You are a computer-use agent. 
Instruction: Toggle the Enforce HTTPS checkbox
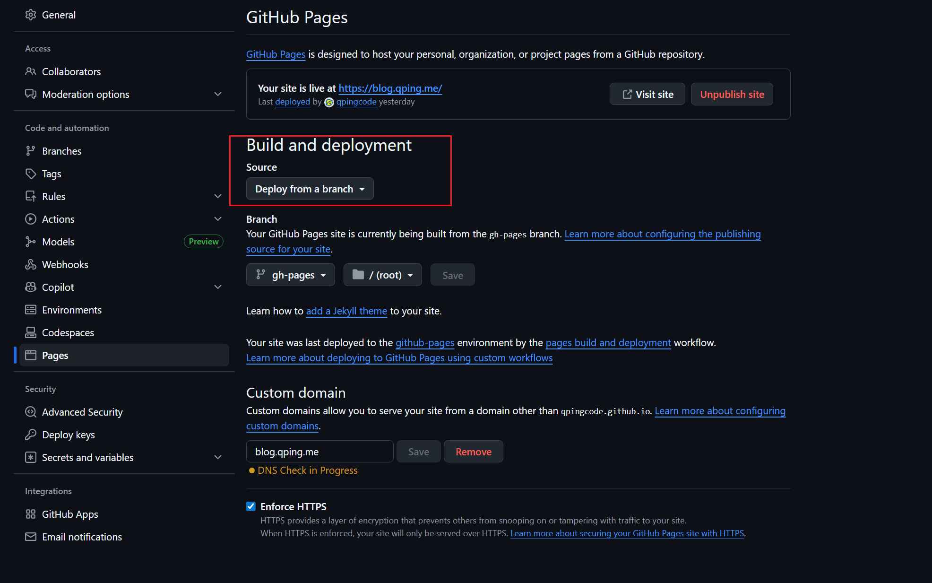[x=251, y=506]
